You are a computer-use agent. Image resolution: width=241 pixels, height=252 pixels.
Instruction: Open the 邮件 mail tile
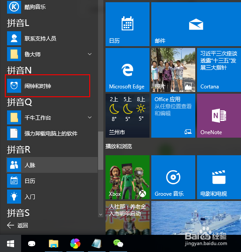(x=196, y=24)
